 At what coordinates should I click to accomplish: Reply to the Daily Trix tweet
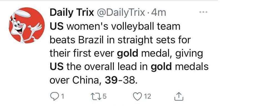pyautogui.click(x=54, y=96)
